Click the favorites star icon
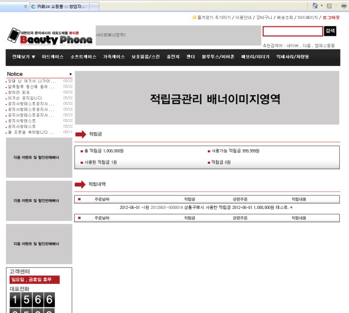The height and width of the screenshot is (313, 349). (x=194, y=17)
